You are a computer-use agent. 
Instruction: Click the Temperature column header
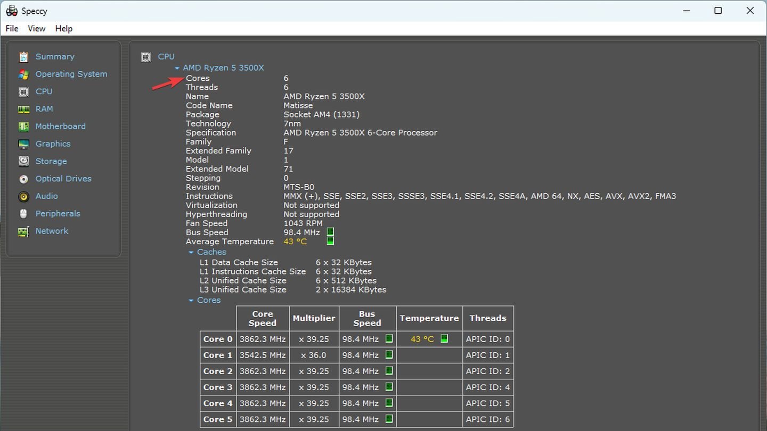point(429,318)
